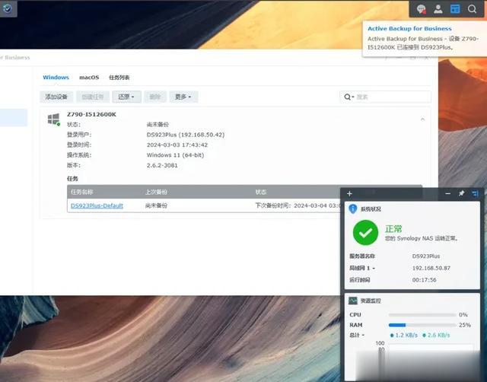This screenshot has width=487, height=382.
Task: Click the version 2.6.2-3081 text
Action: (x=162, y=165)
